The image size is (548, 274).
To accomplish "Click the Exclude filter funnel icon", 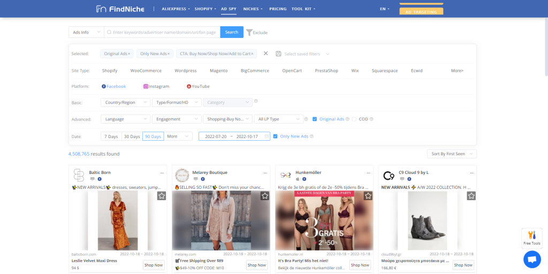I will (249, 33).
